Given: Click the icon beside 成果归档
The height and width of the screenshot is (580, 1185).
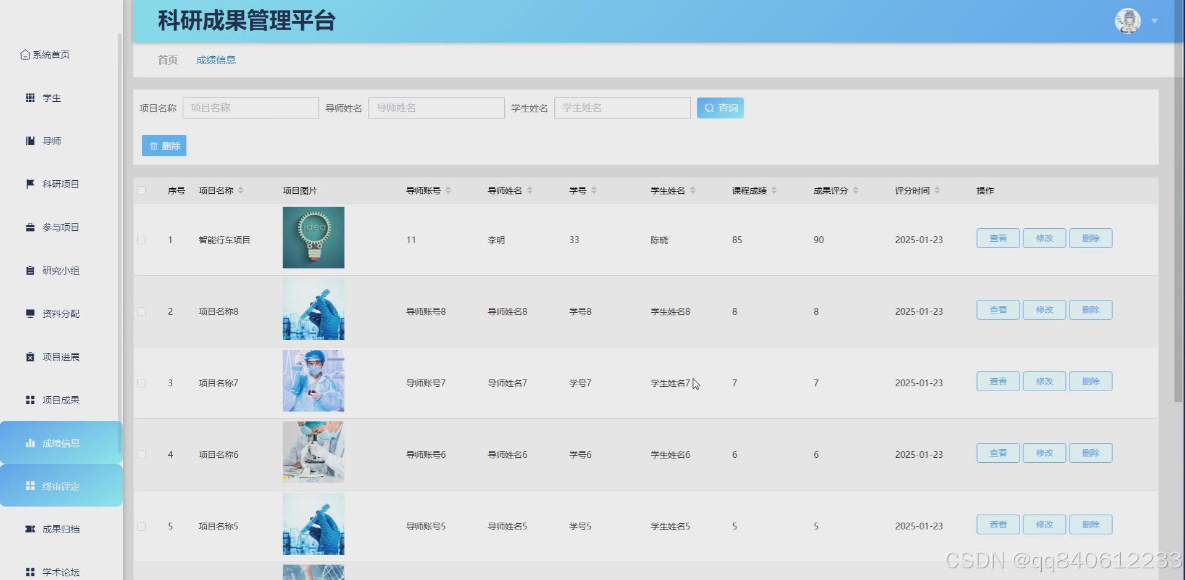Looking at the screenshot, I should point(30,529).
